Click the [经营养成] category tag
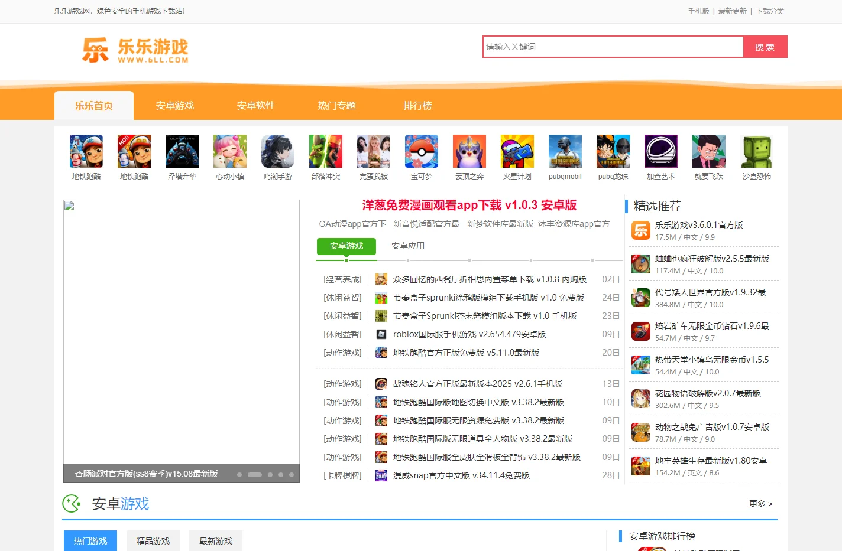Image resolution: width=842 pixels, height=551 pixels. coord(342,279)
